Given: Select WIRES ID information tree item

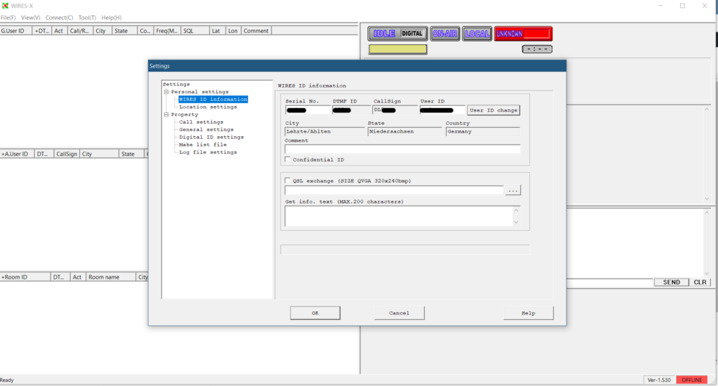Looking at the screenshot, I should tap(213, 99).
